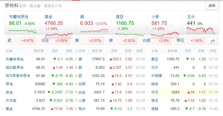
Task: Open 棉花 in the agriculture table
Action: tap(155, 101)
